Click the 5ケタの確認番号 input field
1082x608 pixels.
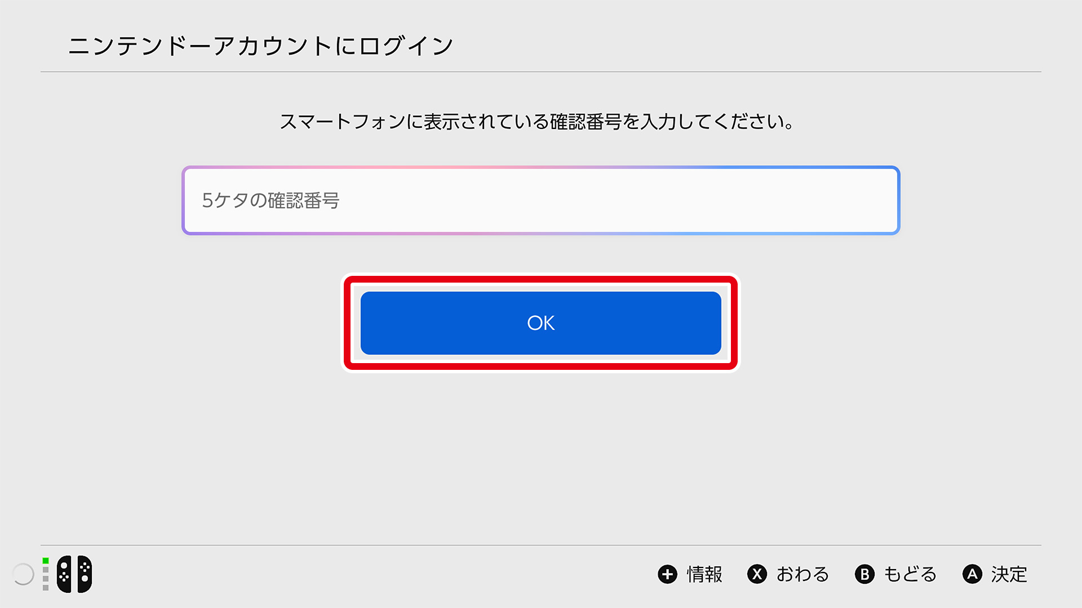[x=540, y=200]
